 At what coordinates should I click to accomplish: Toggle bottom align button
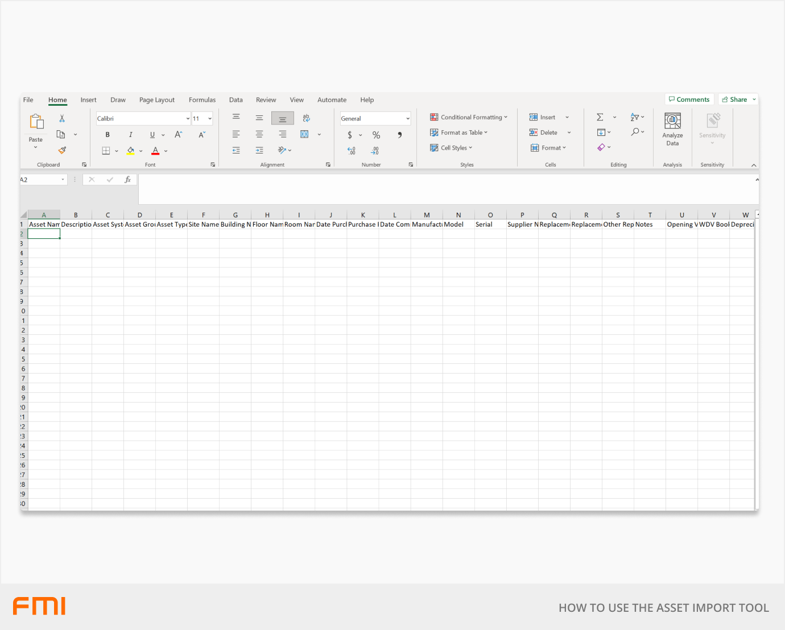(282, 118)
